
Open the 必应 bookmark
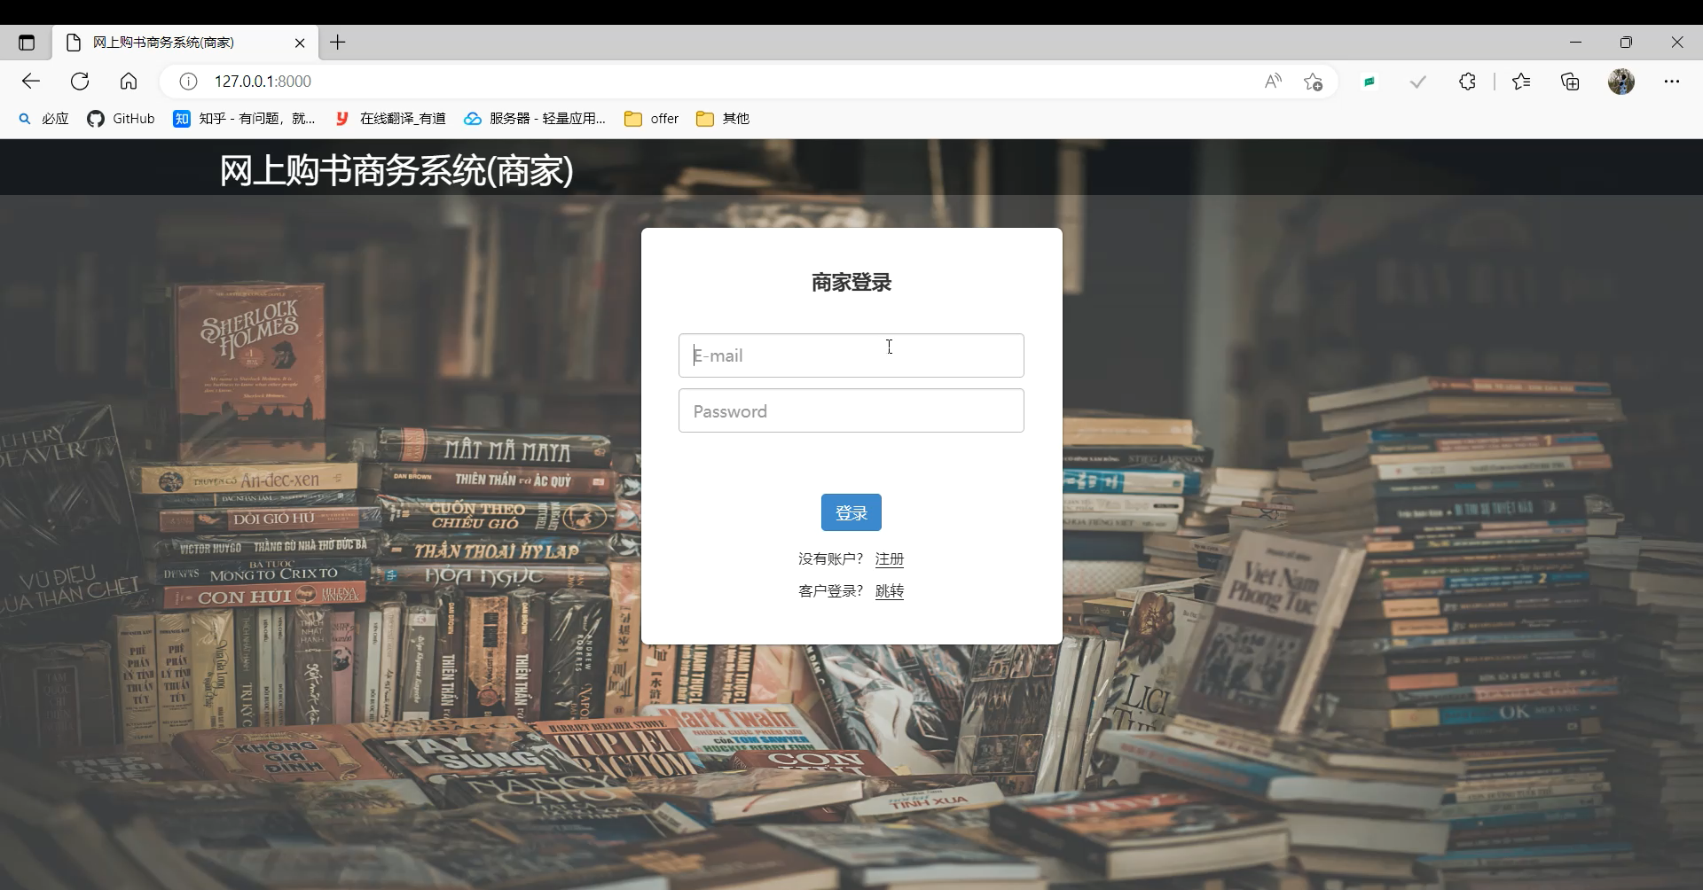tap(43, 119)
